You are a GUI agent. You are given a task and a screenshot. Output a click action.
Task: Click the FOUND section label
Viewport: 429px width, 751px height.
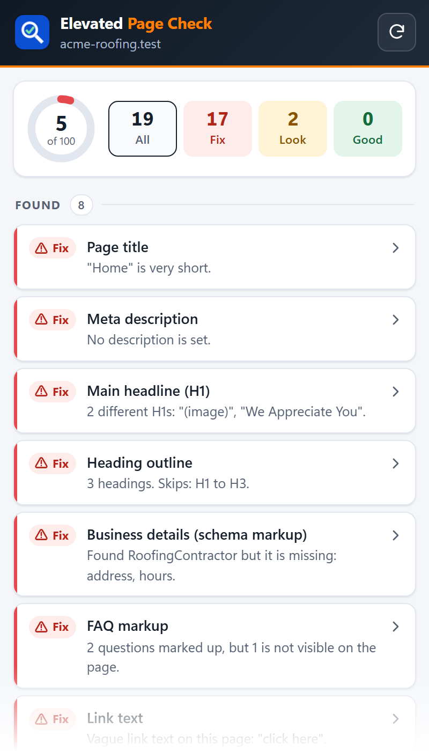(38, 205)
